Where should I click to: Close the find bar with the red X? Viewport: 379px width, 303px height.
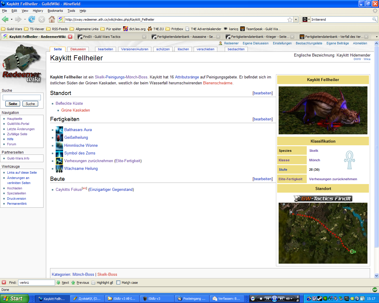[x=4, y=283]
